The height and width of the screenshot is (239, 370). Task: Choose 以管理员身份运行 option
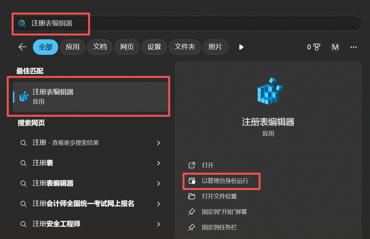tap(225, 181)
